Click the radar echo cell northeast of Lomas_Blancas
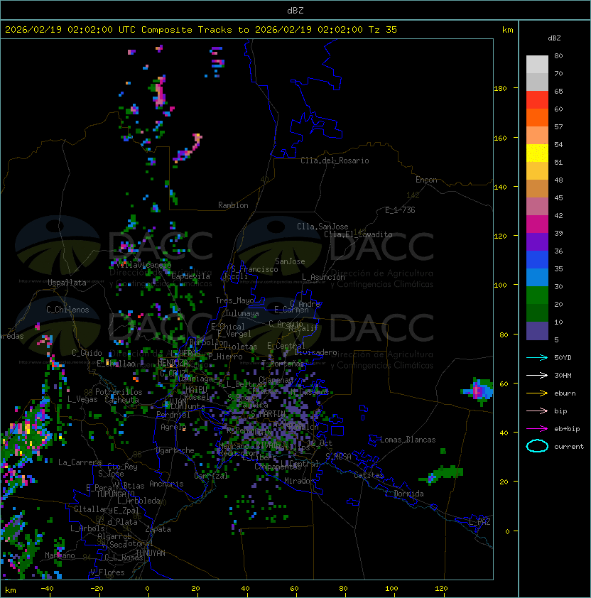Viewport: 591px width, 598px height. pyautogui.click(x=478, y=391)
